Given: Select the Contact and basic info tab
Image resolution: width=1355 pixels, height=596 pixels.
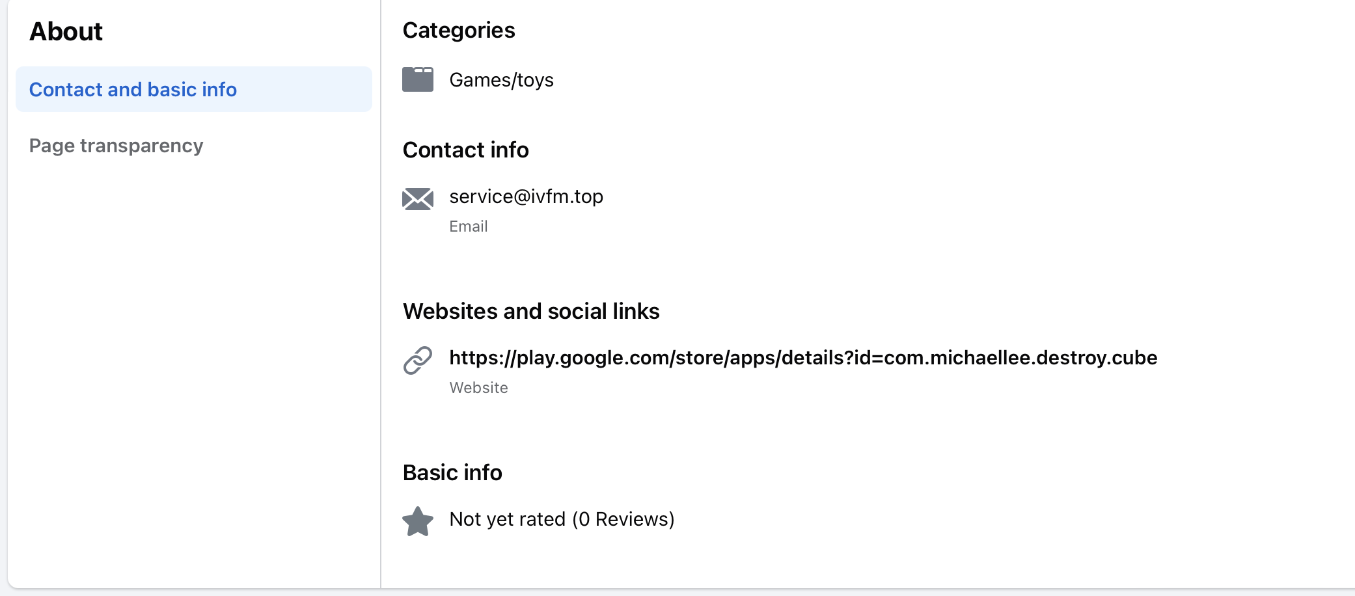Looking at the screenshot, I should (194, 89).
